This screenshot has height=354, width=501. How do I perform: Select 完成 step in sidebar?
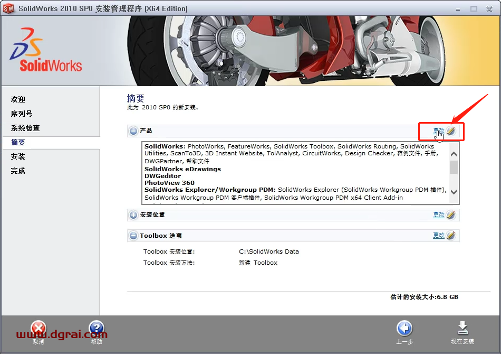(18, 171)
